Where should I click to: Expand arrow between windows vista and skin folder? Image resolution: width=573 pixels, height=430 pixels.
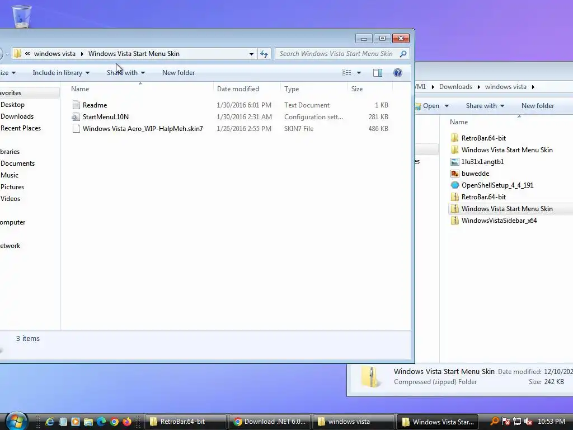pos(82,54)
